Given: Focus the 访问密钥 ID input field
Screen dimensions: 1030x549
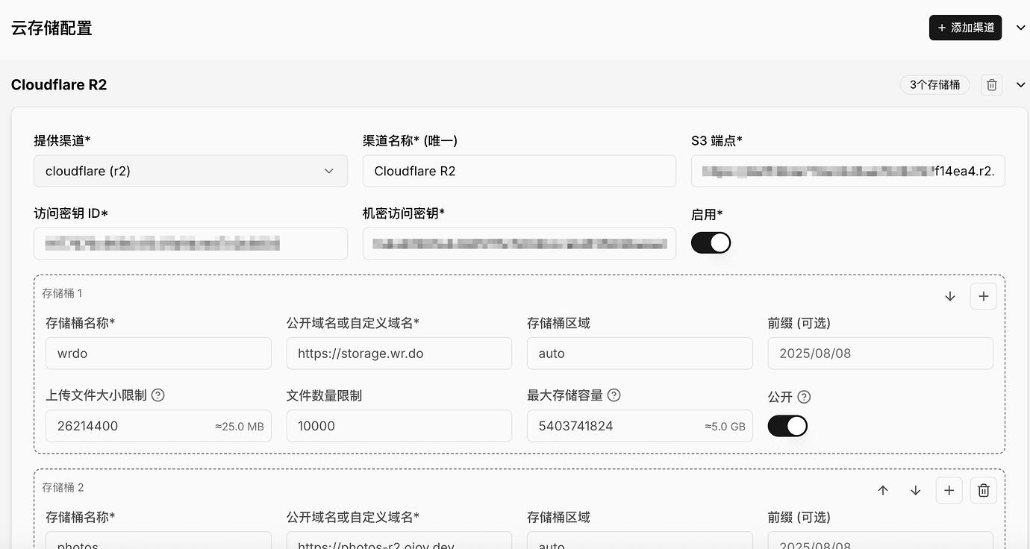Looking at the screenshot, I should (190, 243).
